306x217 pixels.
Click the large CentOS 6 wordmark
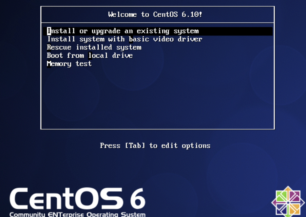(x=77, y=198)
